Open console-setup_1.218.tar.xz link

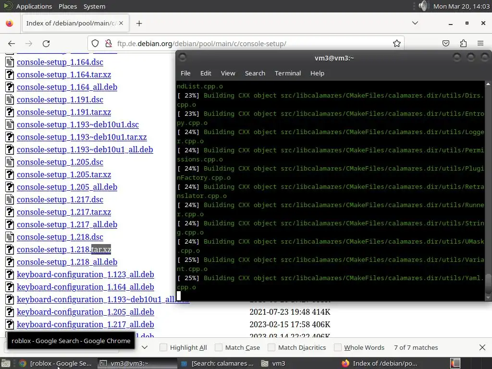pyautogui.click(x=64, y=249)
